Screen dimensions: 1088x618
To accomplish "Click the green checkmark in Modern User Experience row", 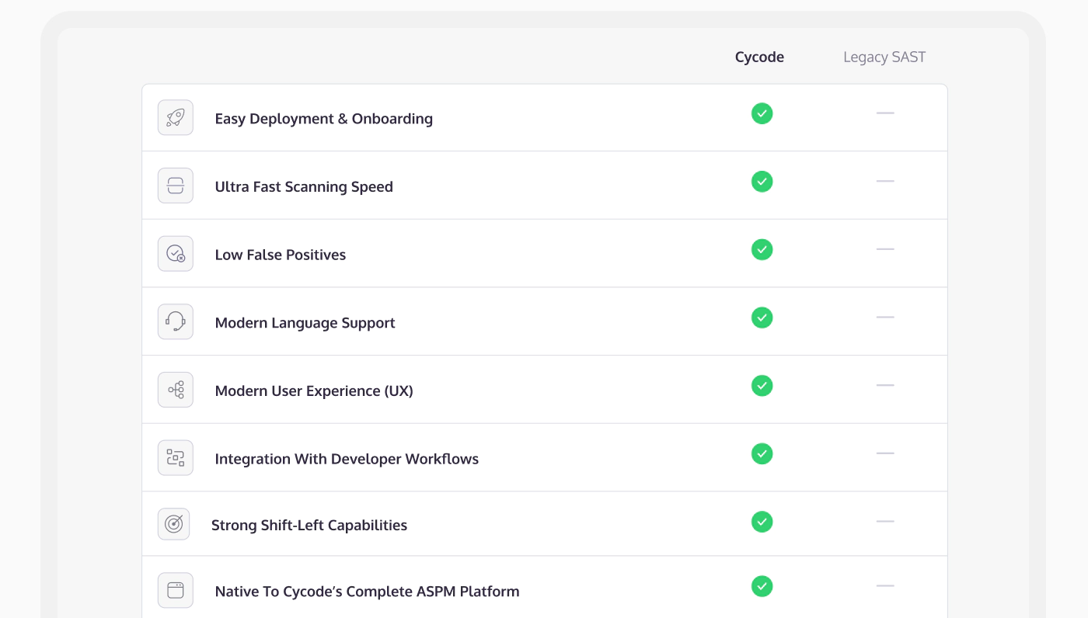I will tap(762, 386).
